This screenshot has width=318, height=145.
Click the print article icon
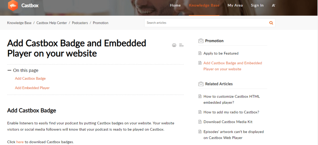pos(174,45)
